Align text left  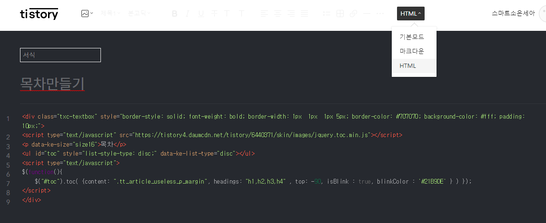[x=264, y=14]
